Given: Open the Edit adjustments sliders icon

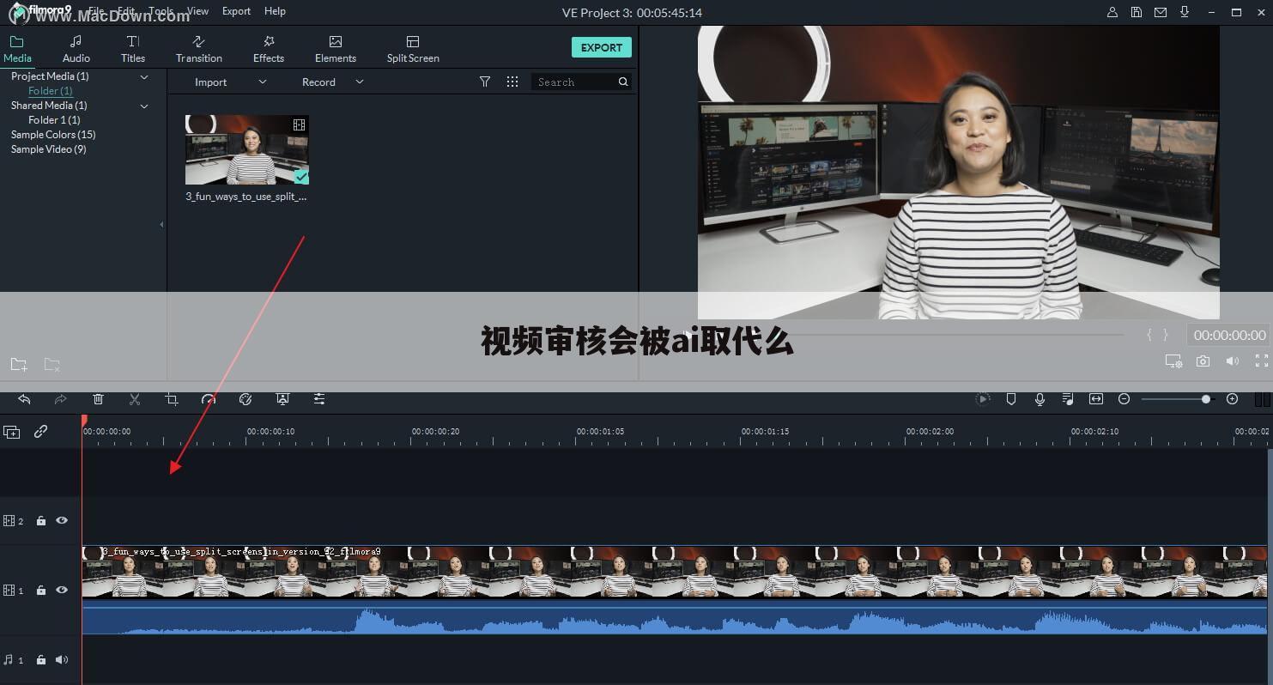Looking at the screenshot, I should [x=319, y=399].
